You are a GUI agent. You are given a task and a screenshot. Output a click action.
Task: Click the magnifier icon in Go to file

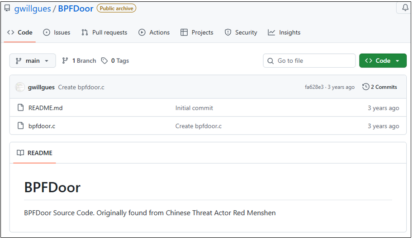pyautogui.click(x=271, y=61)
